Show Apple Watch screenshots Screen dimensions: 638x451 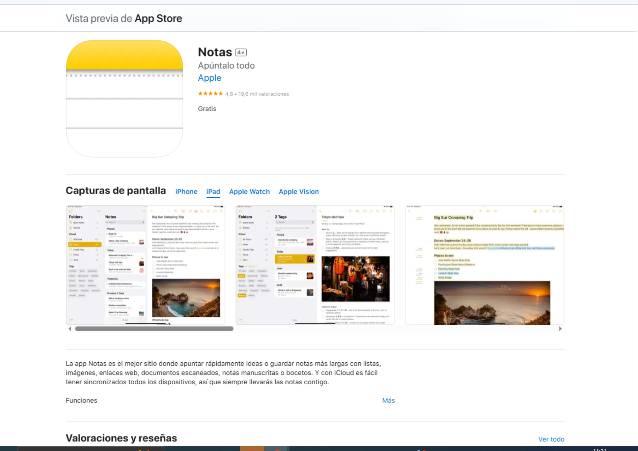pyautogui.click(x=249, y=191)
